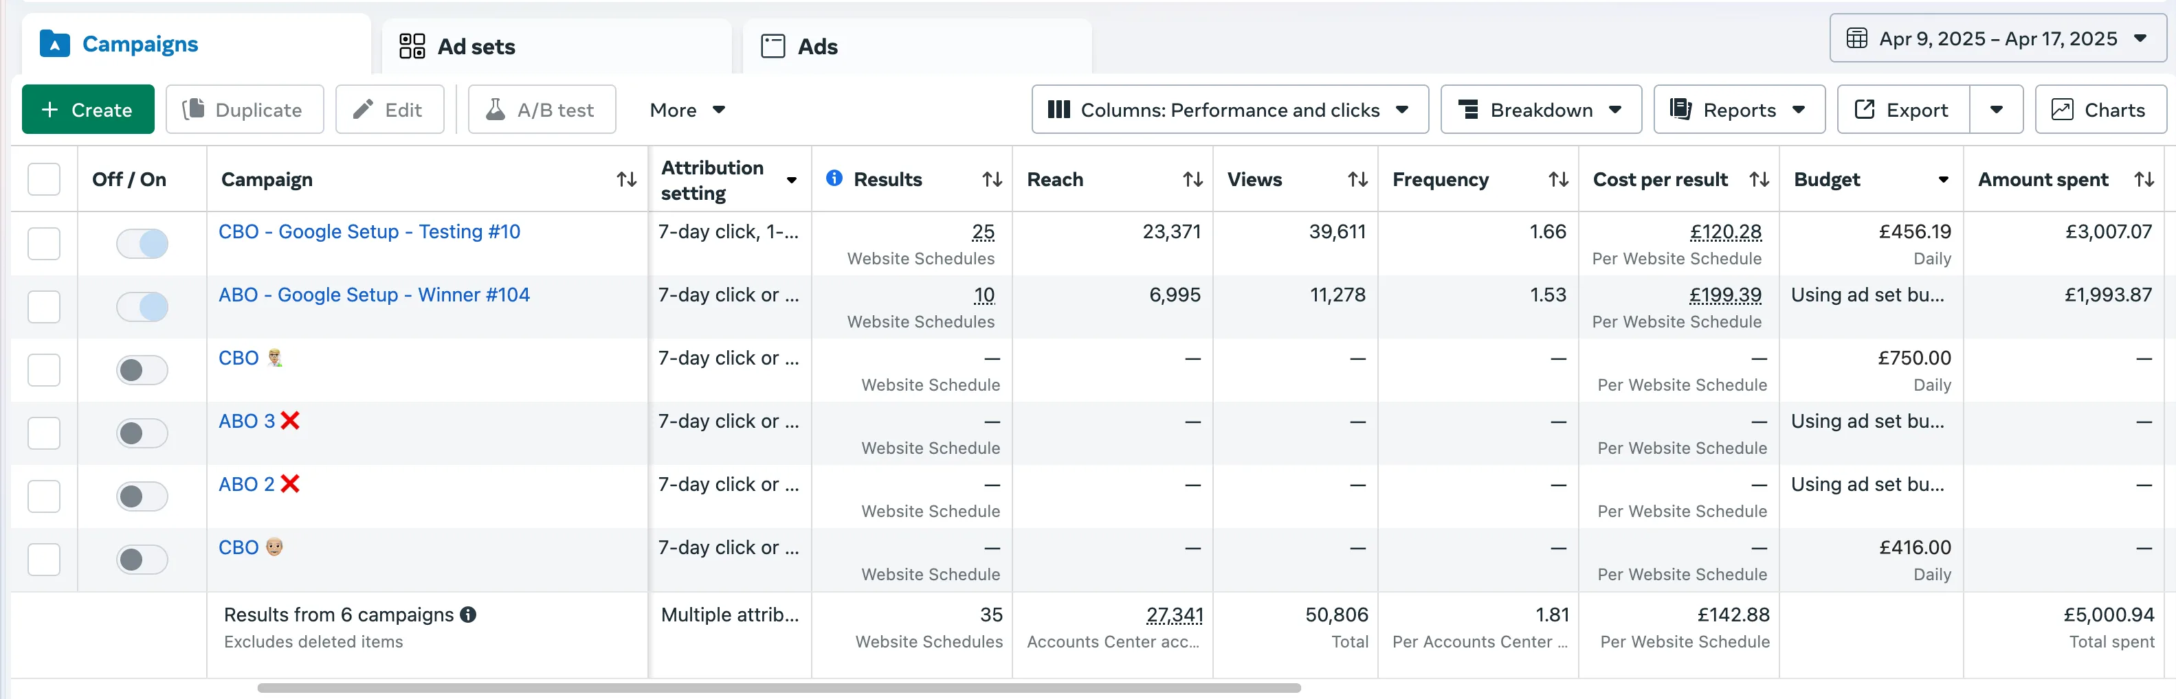
Task: Click the A/B test flask icon
Action: pos(495,110)
